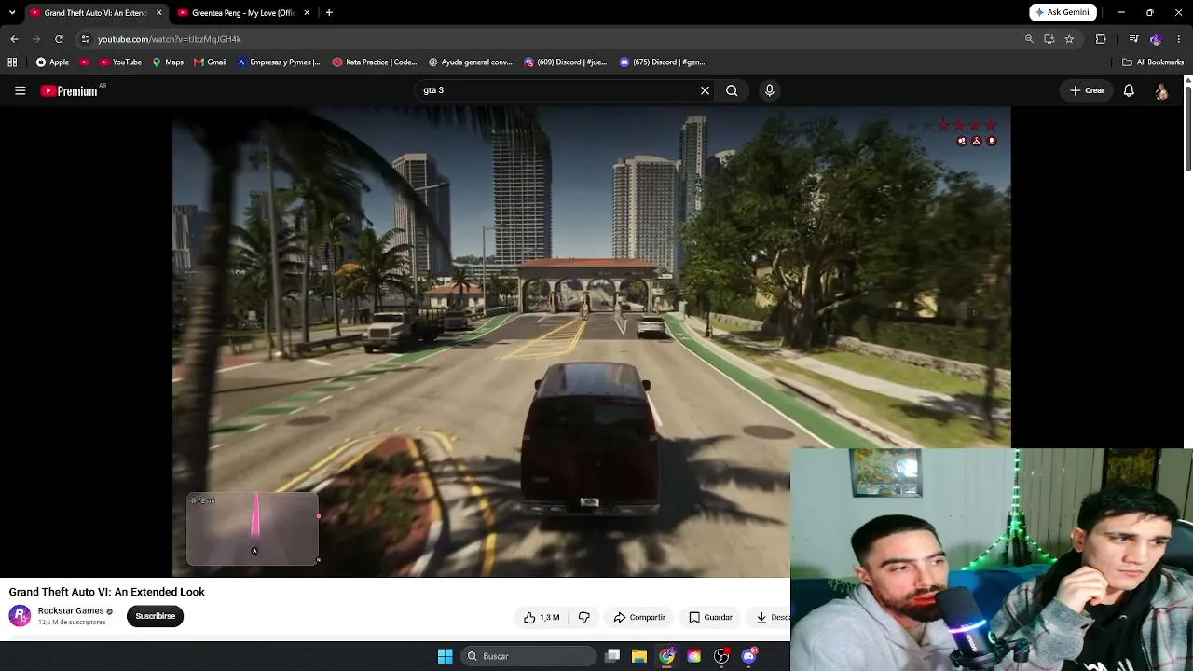Clear the YouTube search text
Image resolution: width=1193 pixels, height=671 pixels.
tap(705, 90)
